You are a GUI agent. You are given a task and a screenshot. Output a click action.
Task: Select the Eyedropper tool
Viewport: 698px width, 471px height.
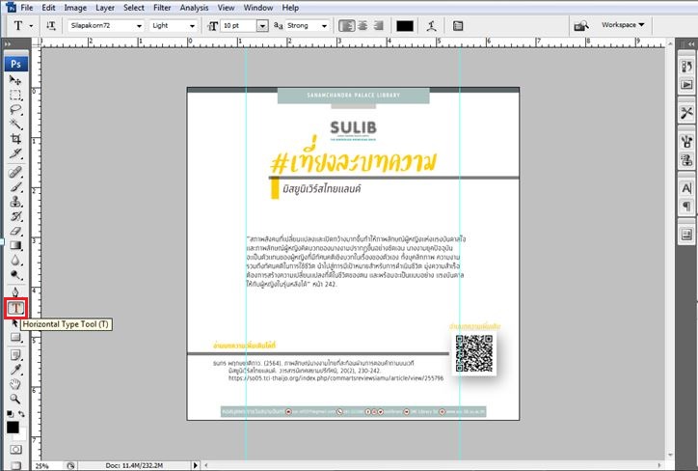coord(15,370)
